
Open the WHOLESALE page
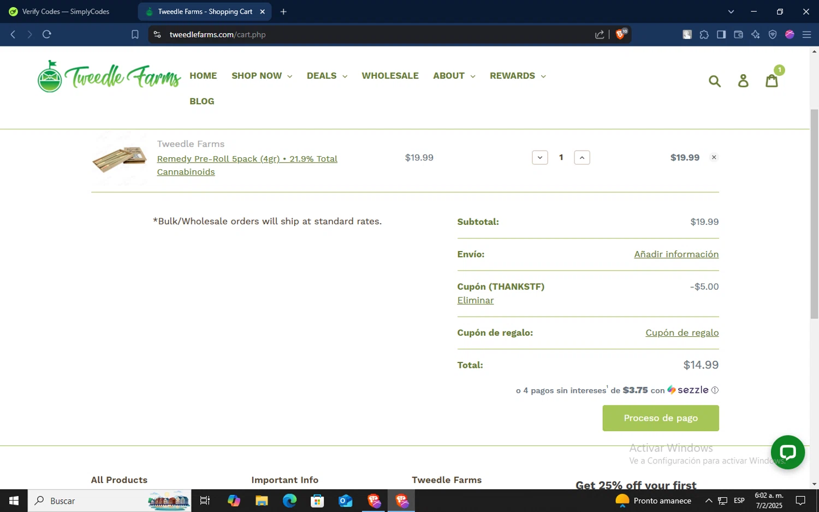tap(390, 76)
